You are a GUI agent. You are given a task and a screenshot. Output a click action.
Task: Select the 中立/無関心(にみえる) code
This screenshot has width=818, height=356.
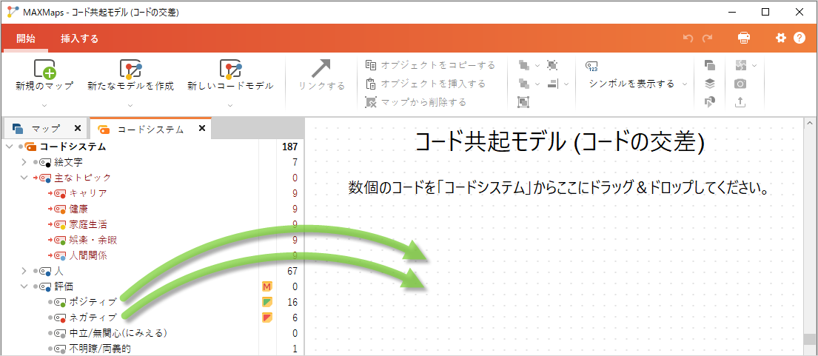click(118, 333)
